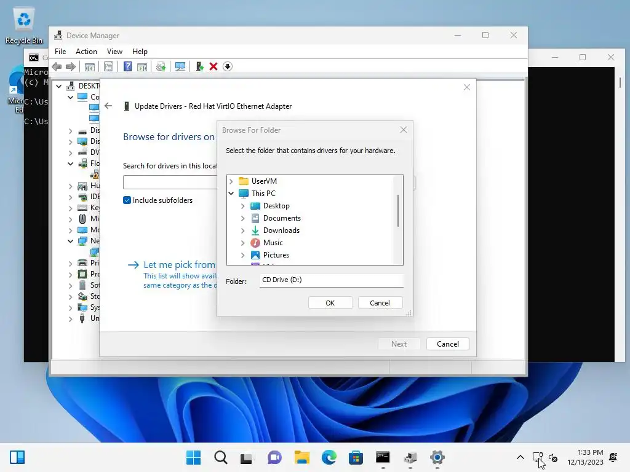Open the View menu

coord(114,52)
